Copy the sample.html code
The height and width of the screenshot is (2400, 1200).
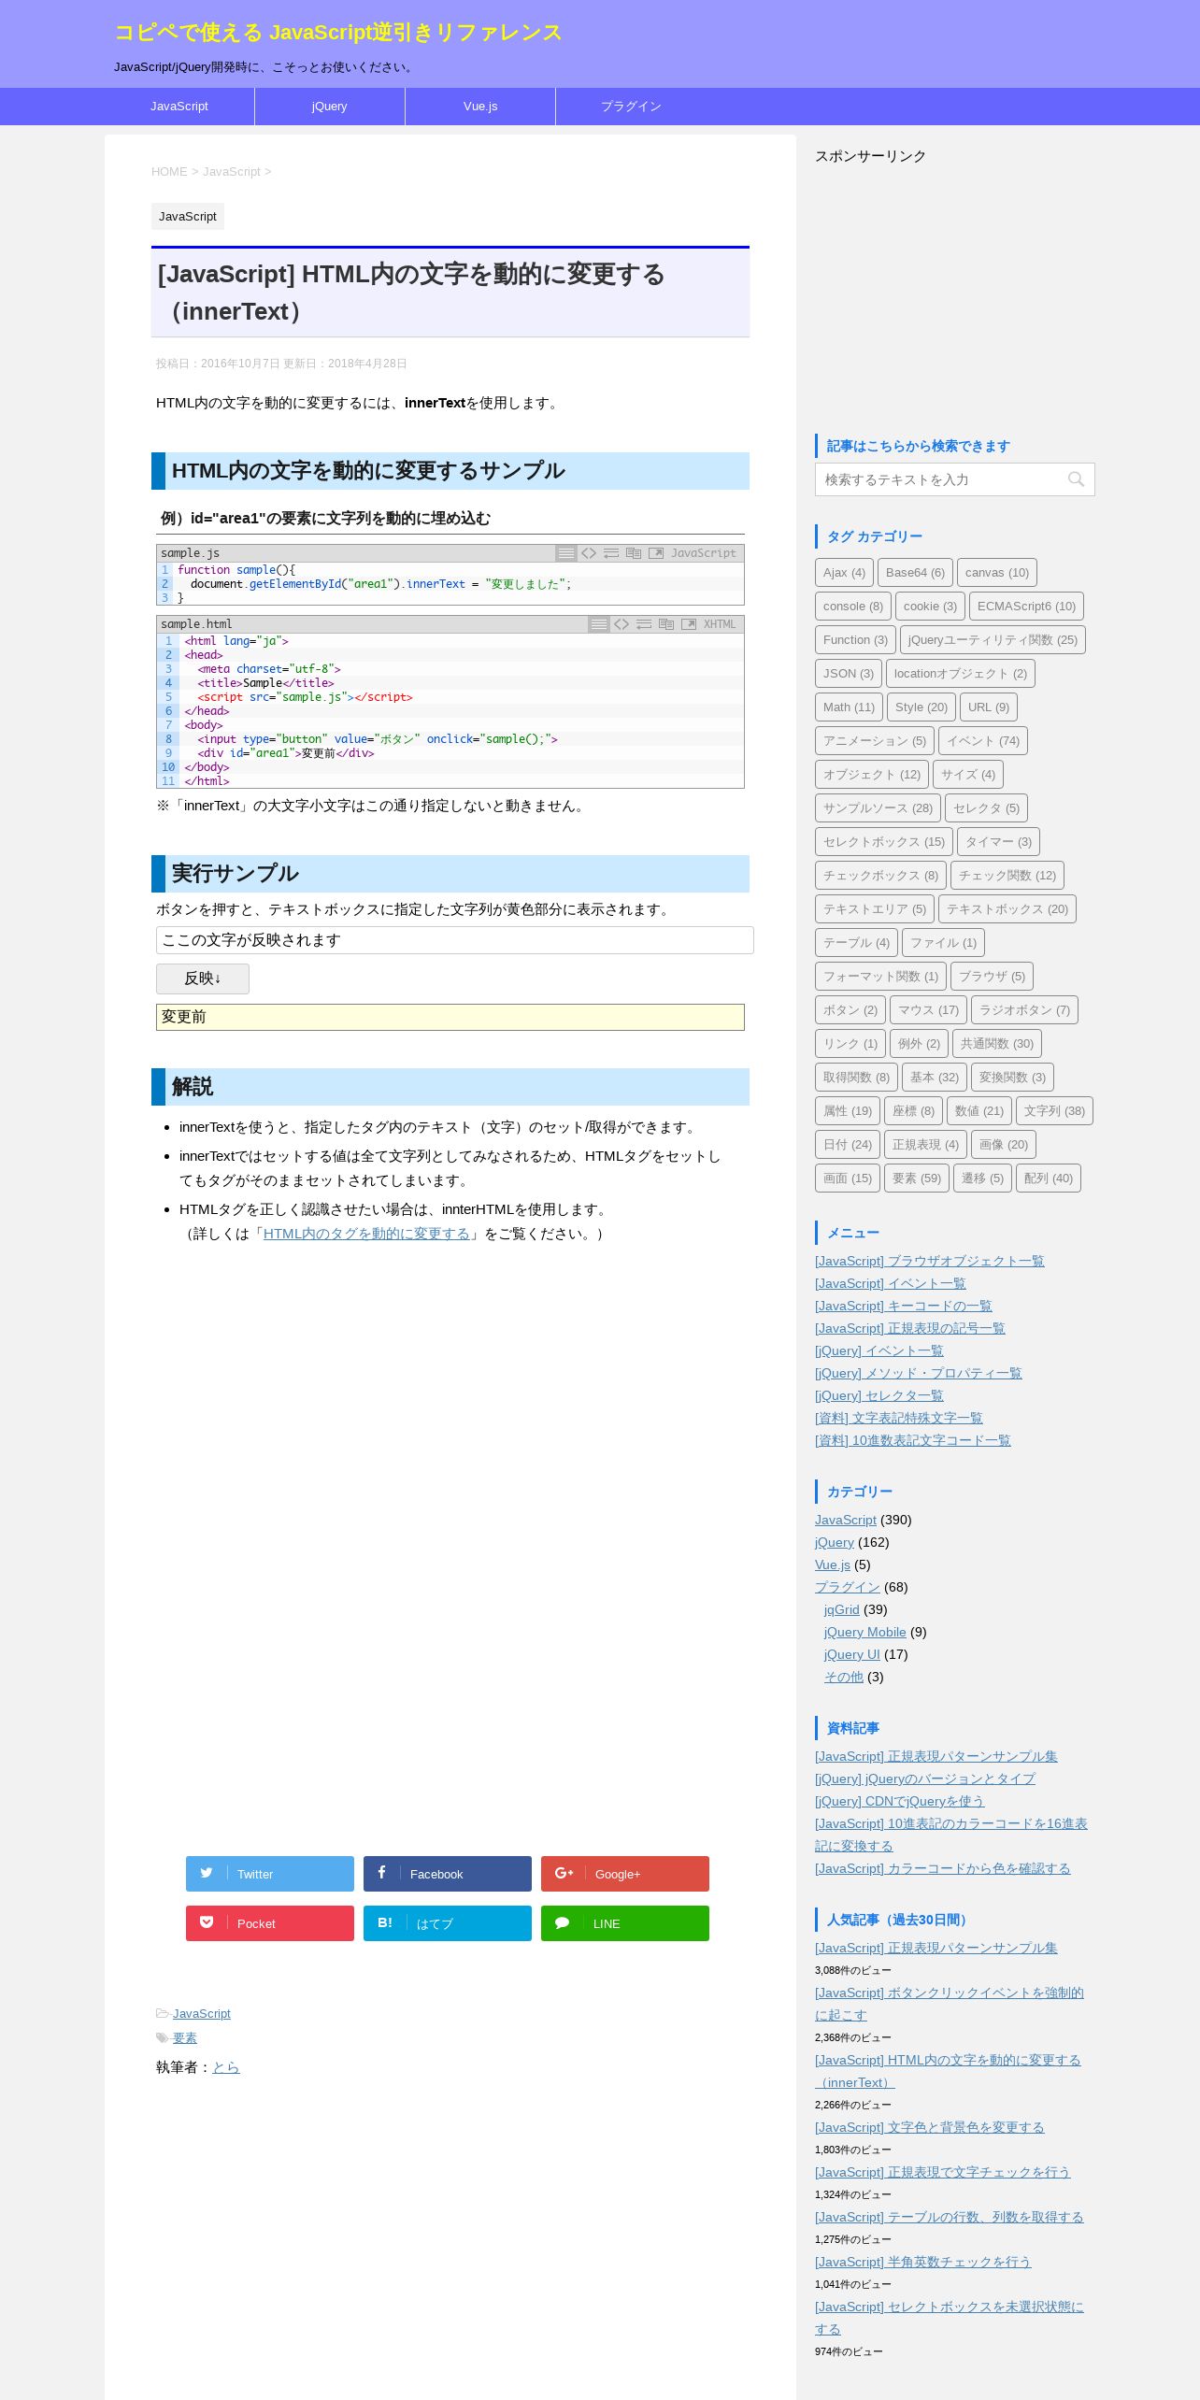666,624
